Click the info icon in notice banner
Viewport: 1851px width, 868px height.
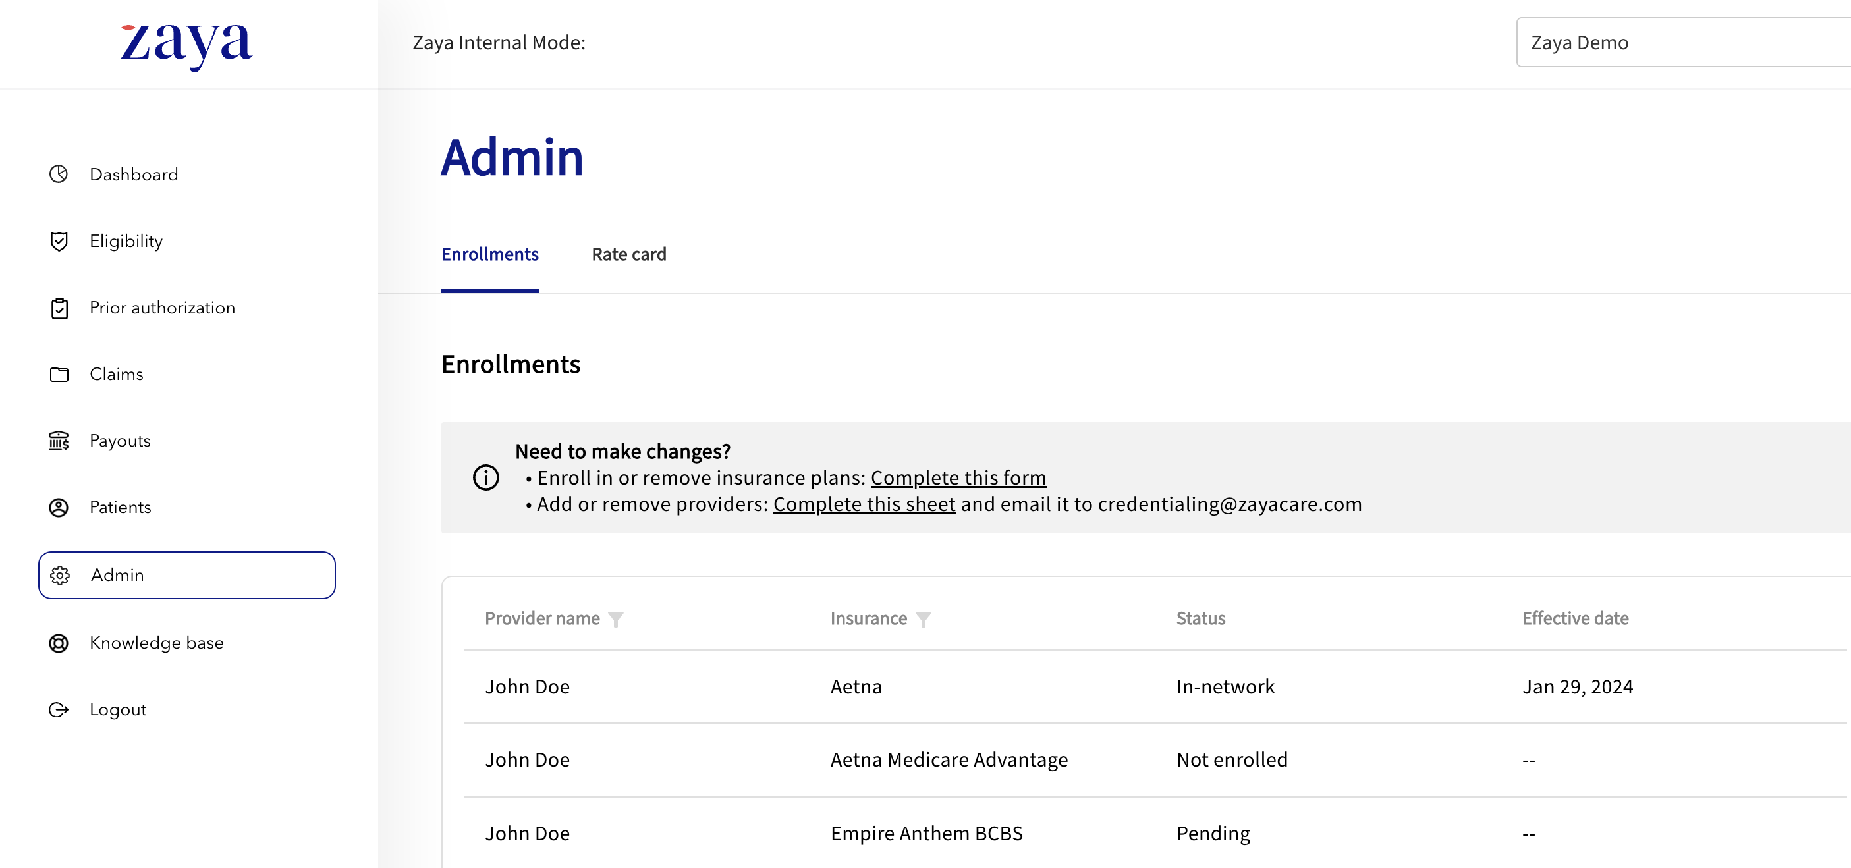pyautogui.click(x=485, y=477)
